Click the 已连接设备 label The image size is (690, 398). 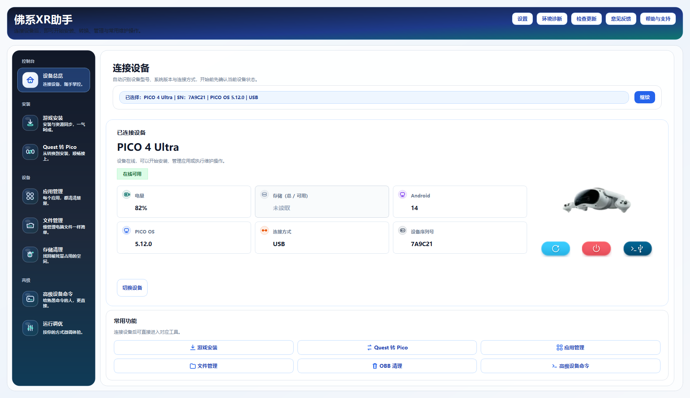tap(131, 133)
